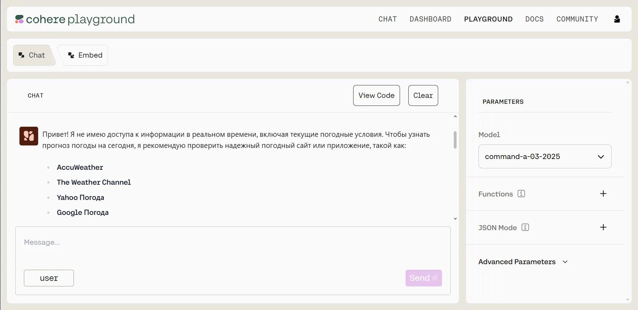The width and height of the screenshot is (638, 310).
Task: Open CHAT in the top navigation
Action: click(388, 19)
